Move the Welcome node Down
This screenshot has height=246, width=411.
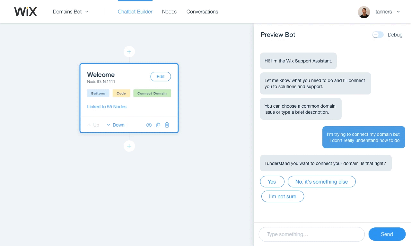(116, 125)
